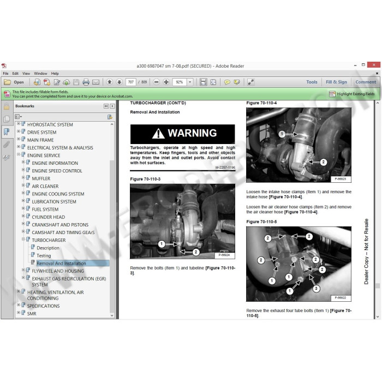Select the AIR CLEANER bookmark
Image resolution: width=382 pixels, height=382 pixels.
tap(45, 186)
